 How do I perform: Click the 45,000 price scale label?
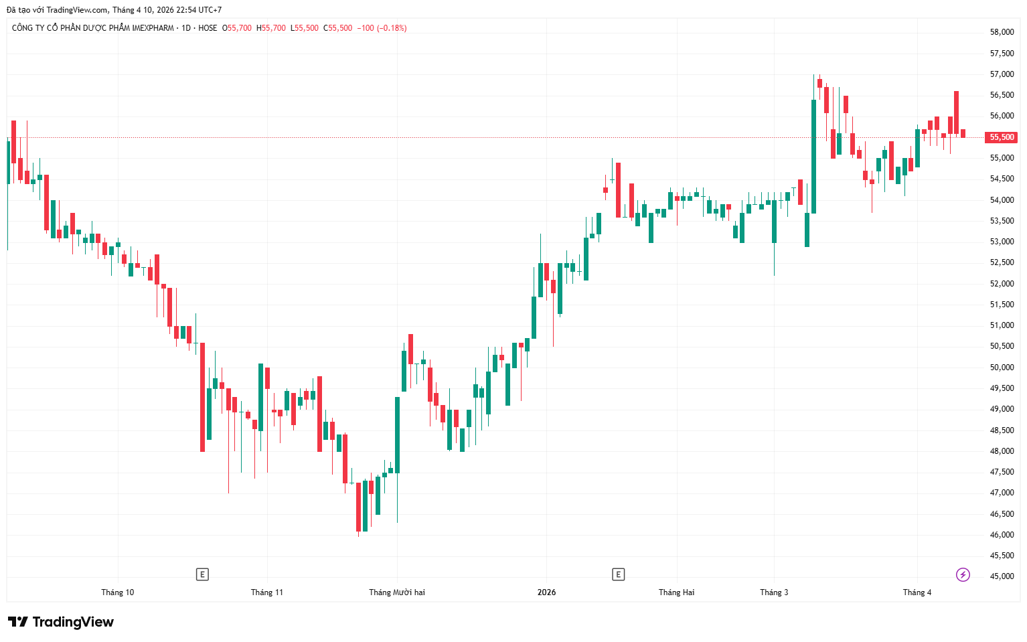(1002, 576)
